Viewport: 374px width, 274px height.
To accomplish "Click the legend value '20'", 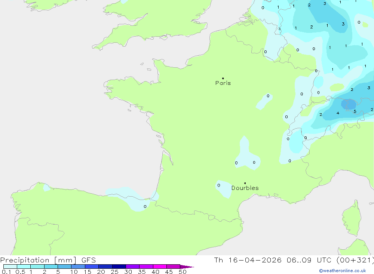I will pyautogui.click(x=101, y=272).
